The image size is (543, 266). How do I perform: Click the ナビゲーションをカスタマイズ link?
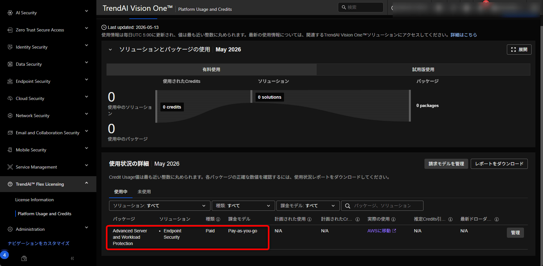[x=39, y=243]
